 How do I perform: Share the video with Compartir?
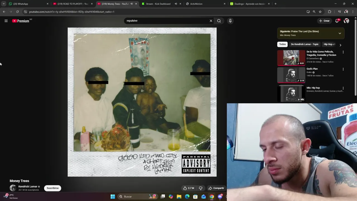click(216, 188)
